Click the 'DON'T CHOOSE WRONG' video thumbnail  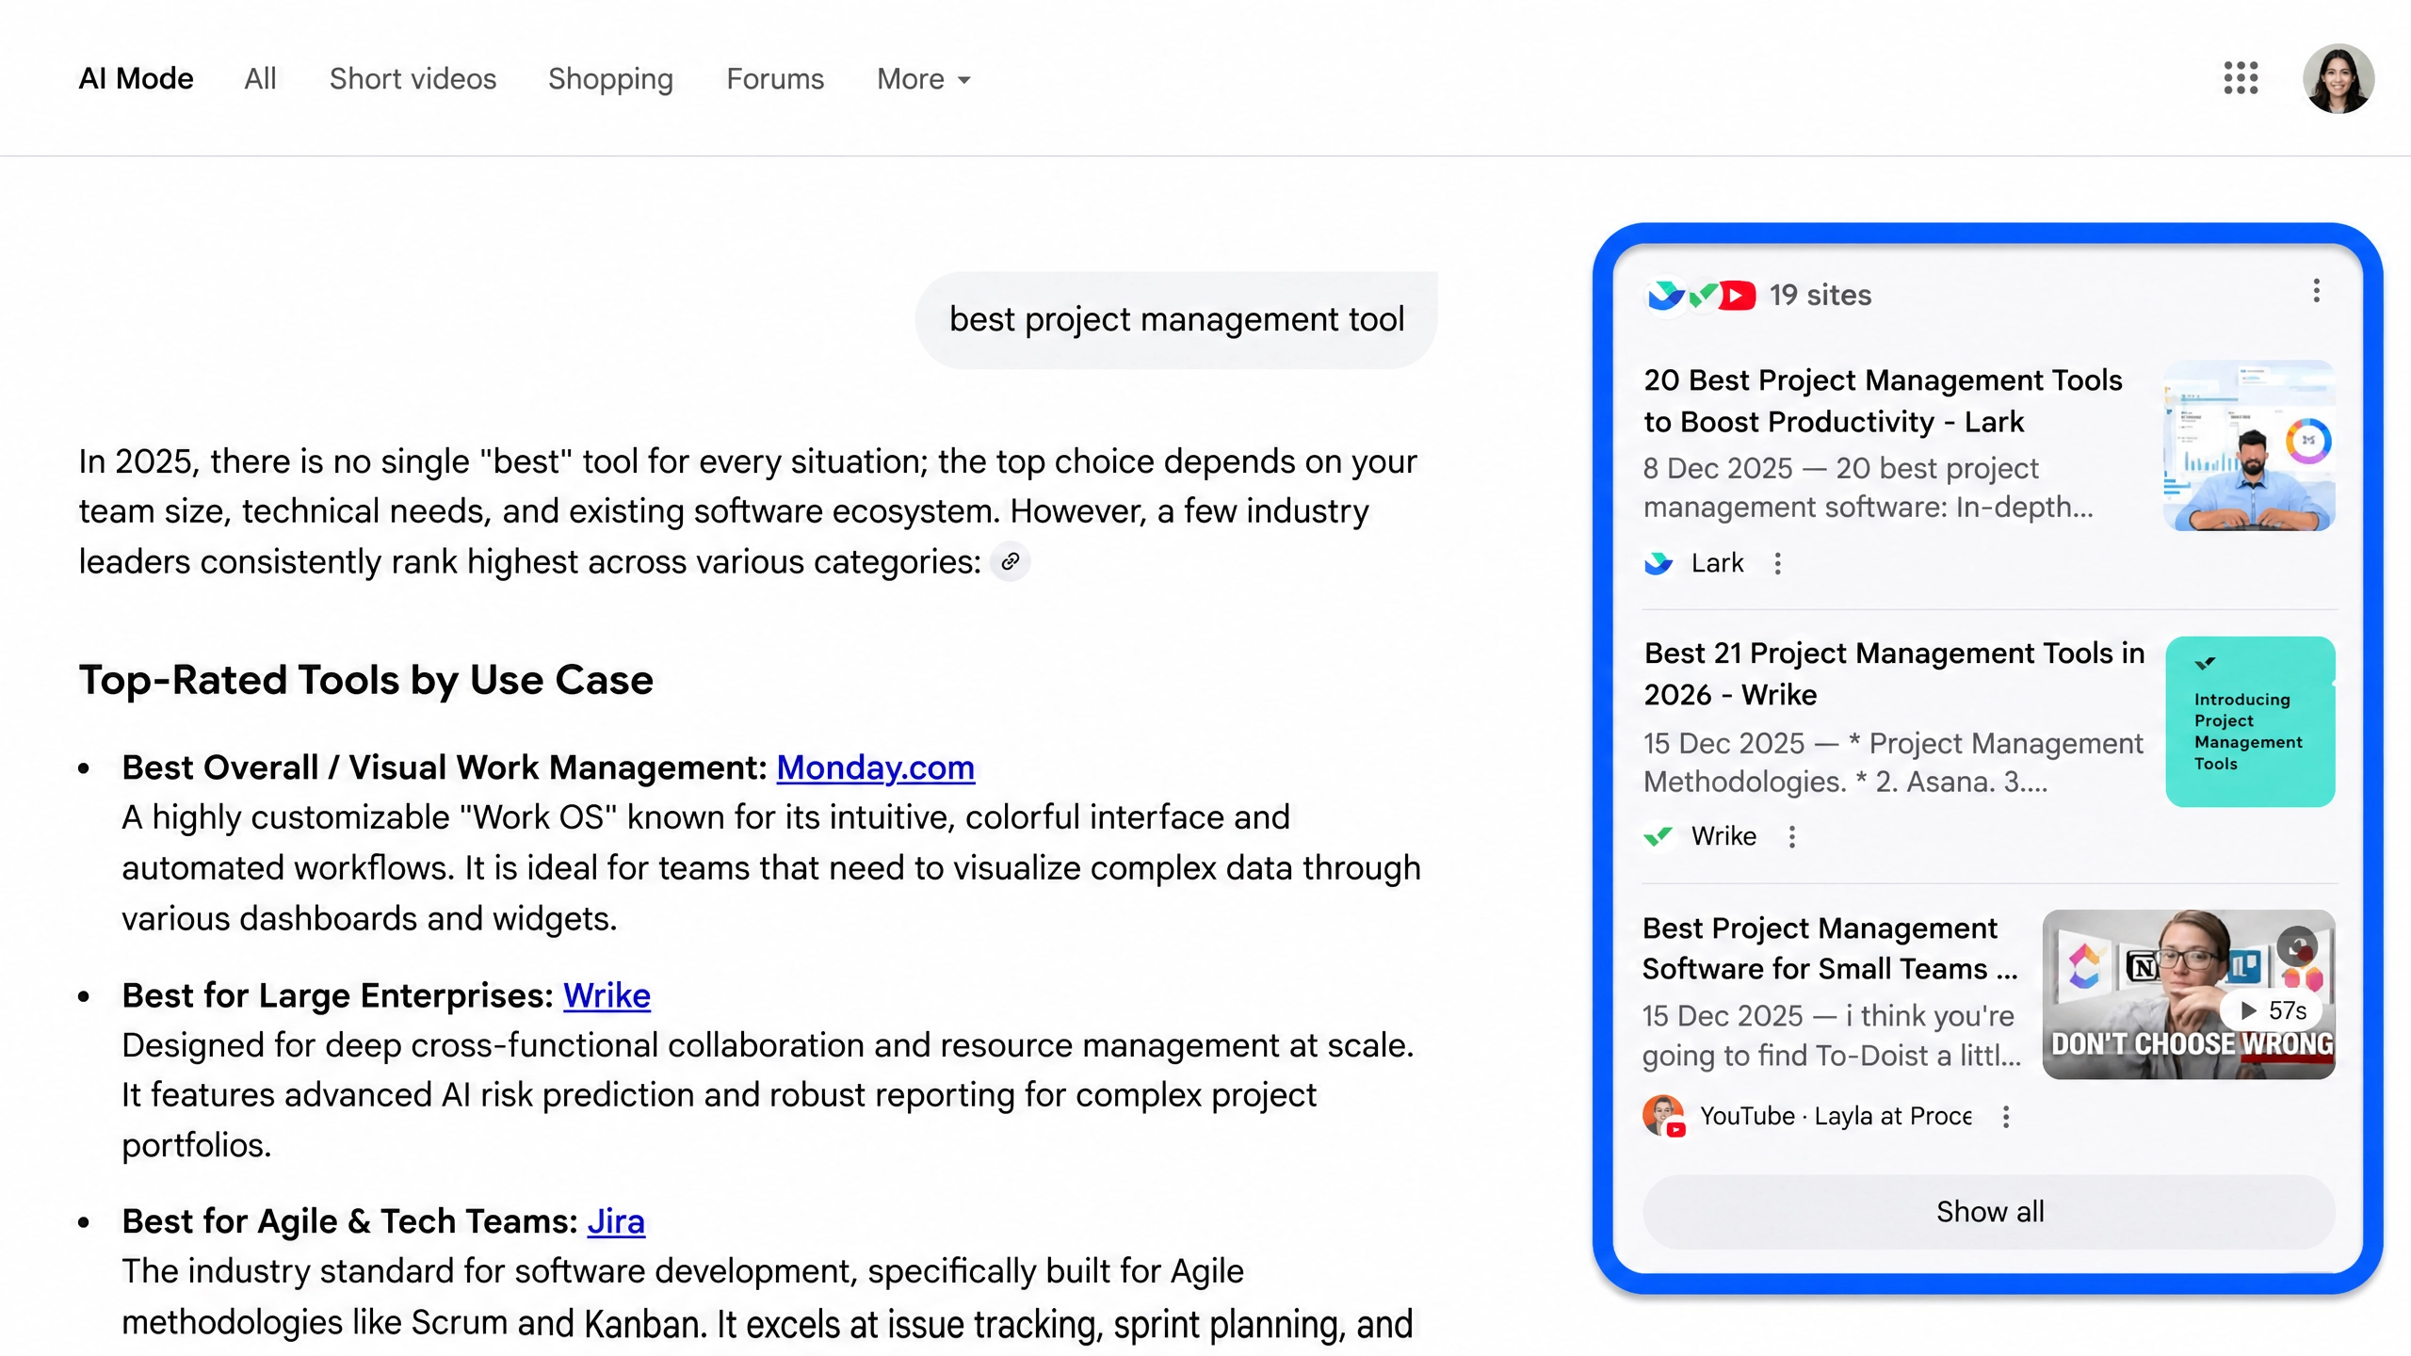click(2188, 994)
